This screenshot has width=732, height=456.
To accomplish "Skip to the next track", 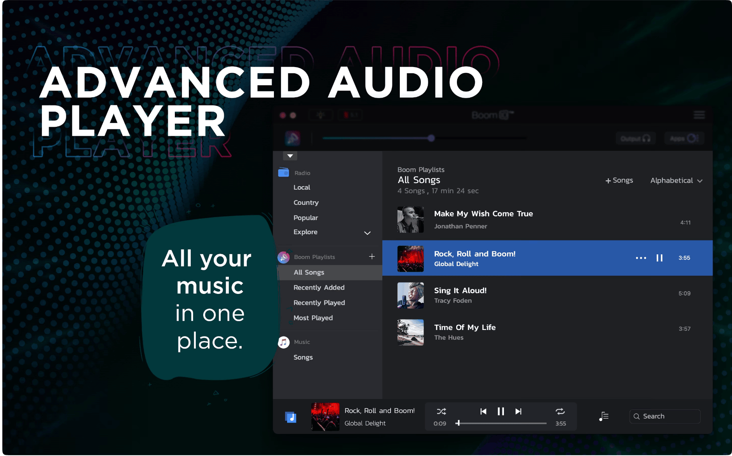I will (x=518, y=411).
